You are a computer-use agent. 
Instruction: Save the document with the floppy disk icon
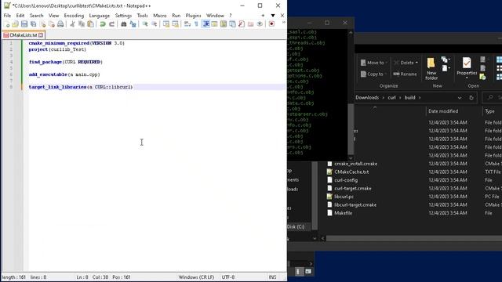coord(24,24)
